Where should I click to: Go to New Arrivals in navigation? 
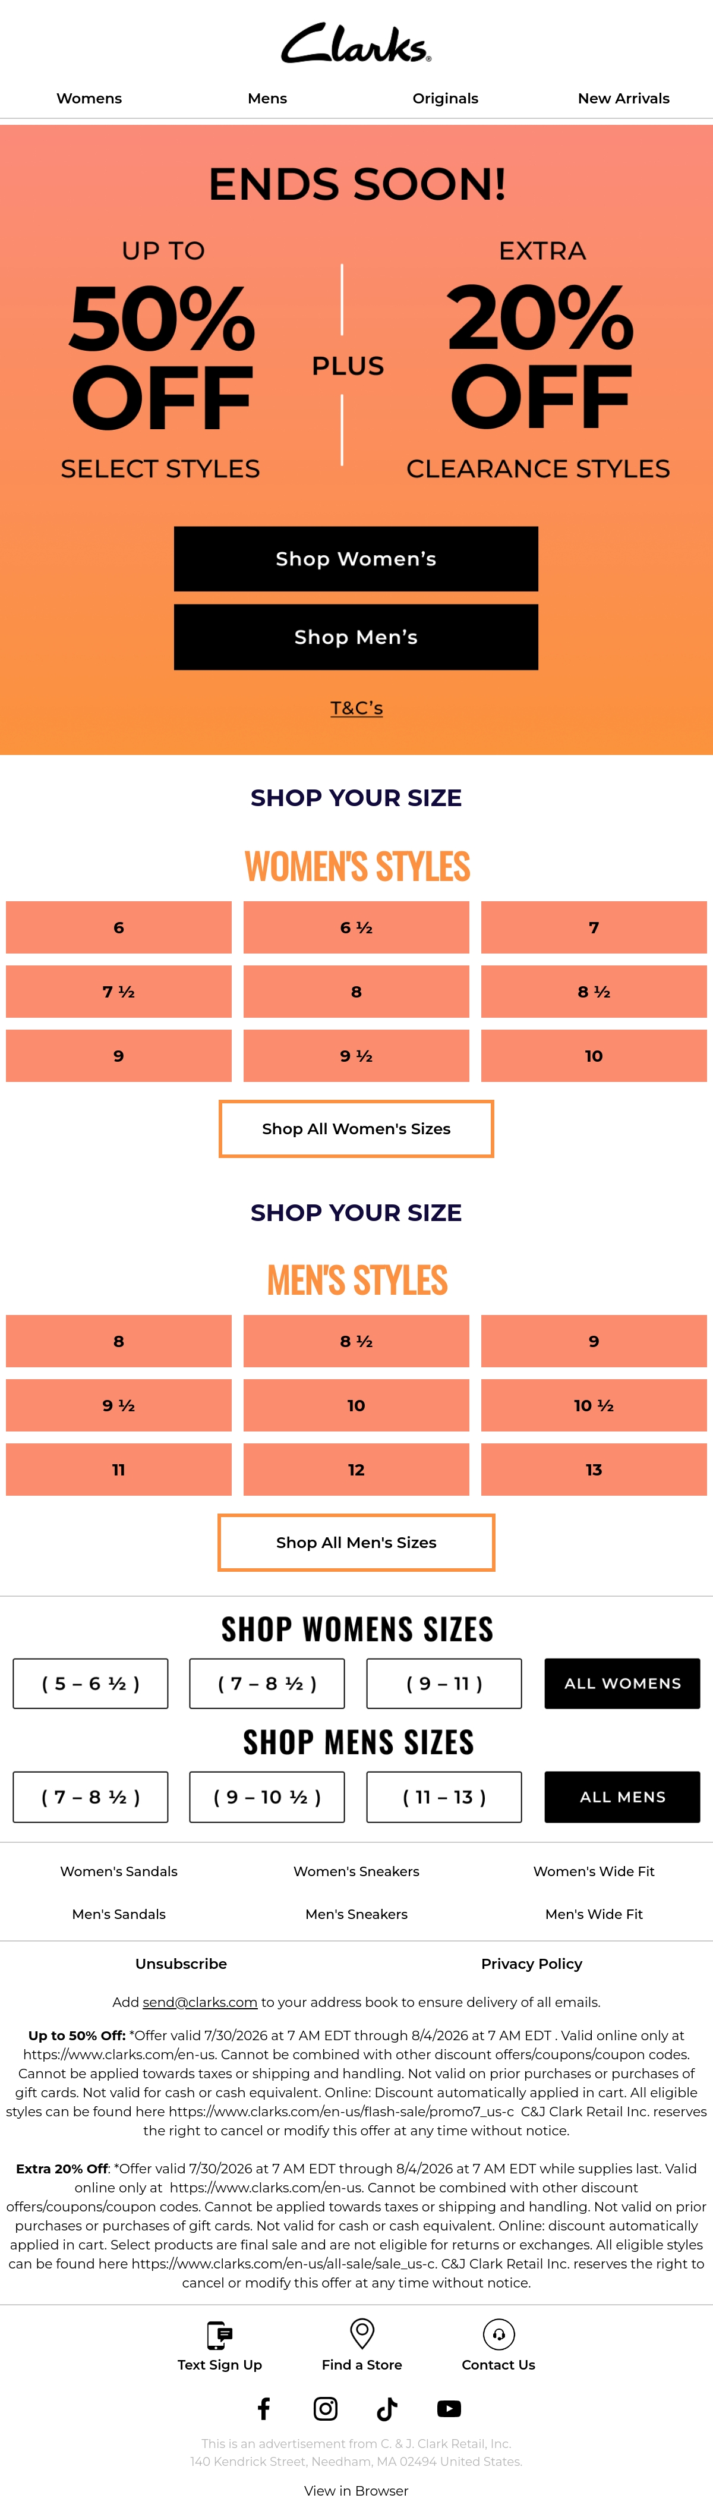click(623, 99)
